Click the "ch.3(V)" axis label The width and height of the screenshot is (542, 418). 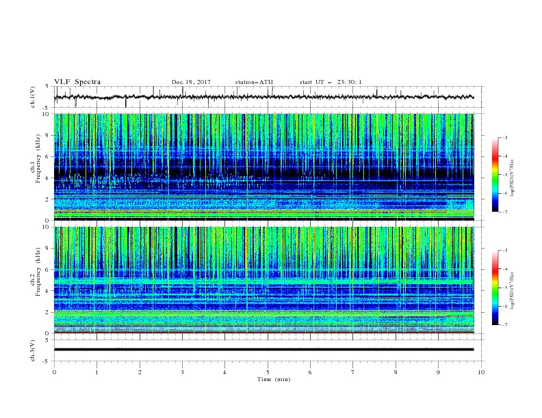pos(33,350)
